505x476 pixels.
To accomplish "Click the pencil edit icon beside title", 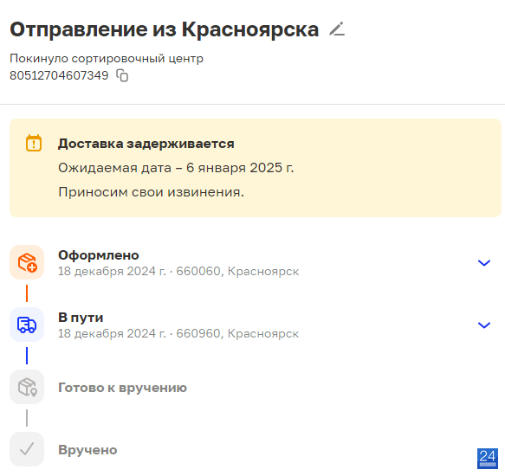I will coord(337,29).
